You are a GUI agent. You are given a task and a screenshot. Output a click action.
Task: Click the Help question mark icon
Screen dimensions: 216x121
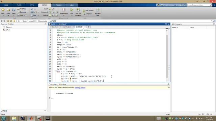184,5
